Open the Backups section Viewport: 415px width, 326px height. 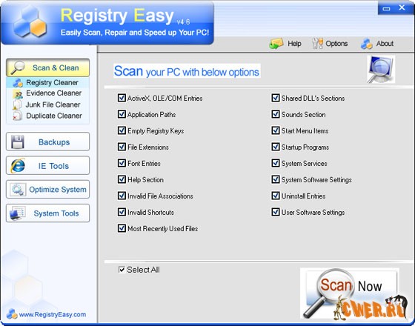point(48,142)
